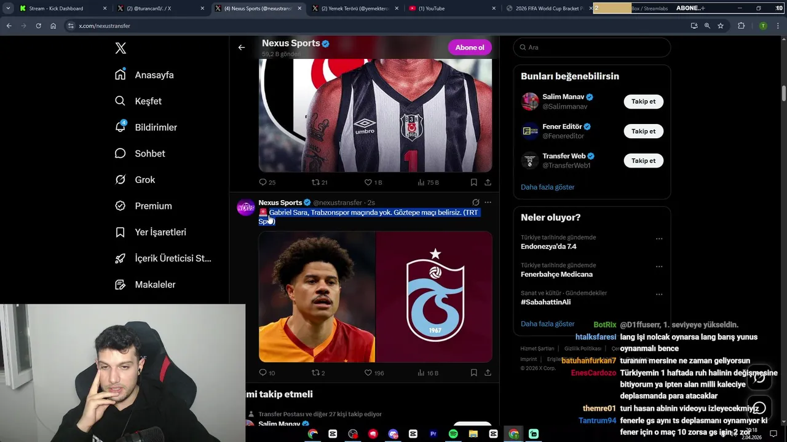The image size is (787, 442).
Task: Follow Salim Manav with Takip et
Action: pos(644,102)
